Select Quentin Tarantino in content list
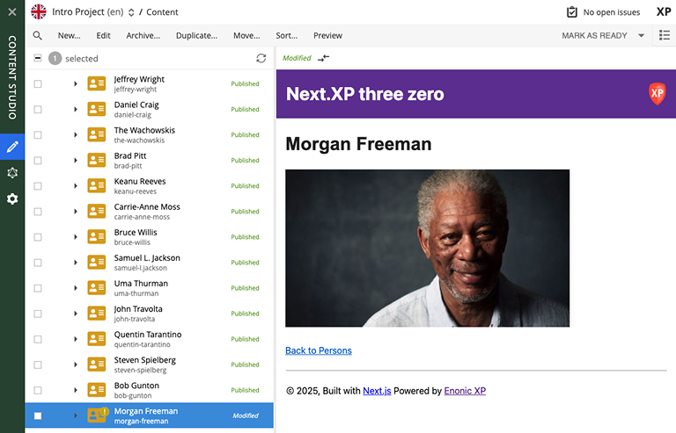 147,339
